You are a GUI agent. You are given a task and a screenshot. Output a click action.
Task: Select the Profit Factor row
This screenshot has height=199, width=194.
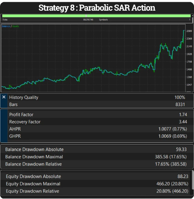[x=97, y=115]
